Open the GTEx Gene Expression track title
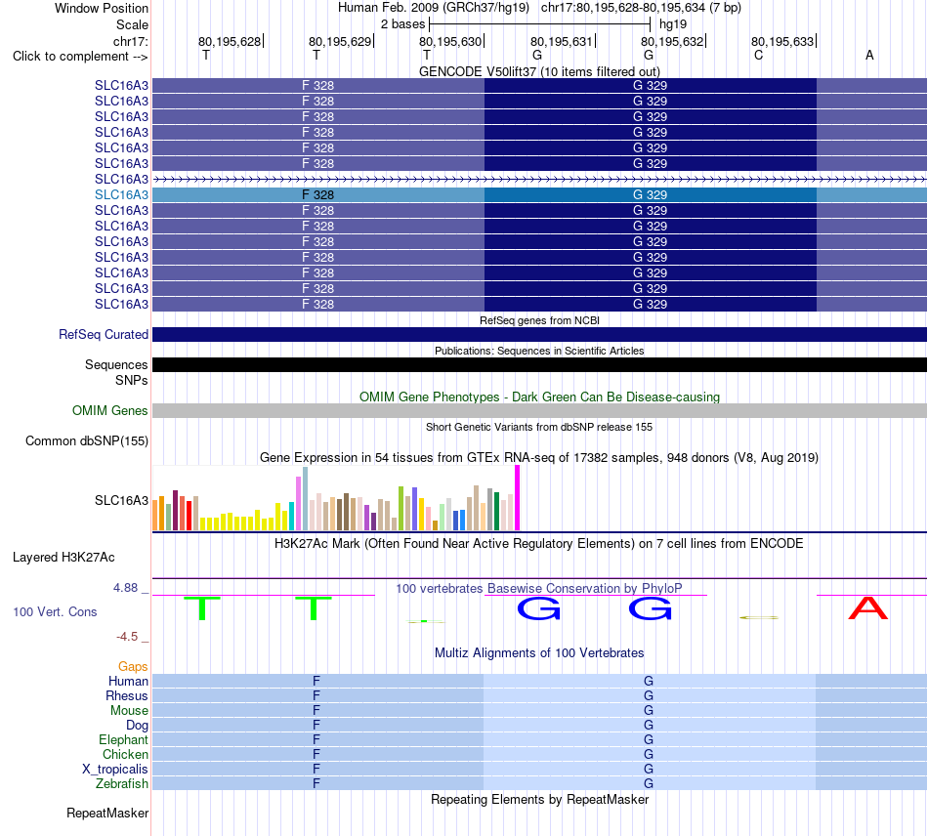Screen dimensions: 928x836 point(539,457)
